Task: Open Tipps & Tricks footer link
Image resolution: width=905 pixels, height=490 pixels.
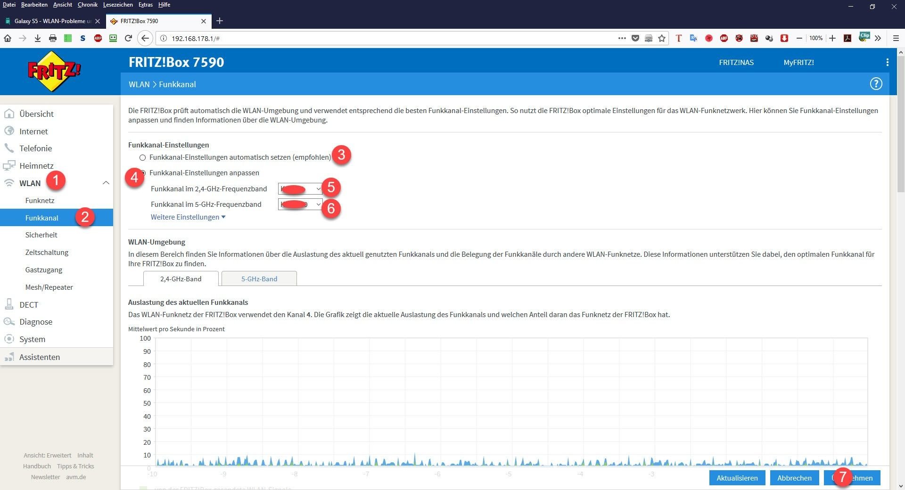Action: point(75,466)
